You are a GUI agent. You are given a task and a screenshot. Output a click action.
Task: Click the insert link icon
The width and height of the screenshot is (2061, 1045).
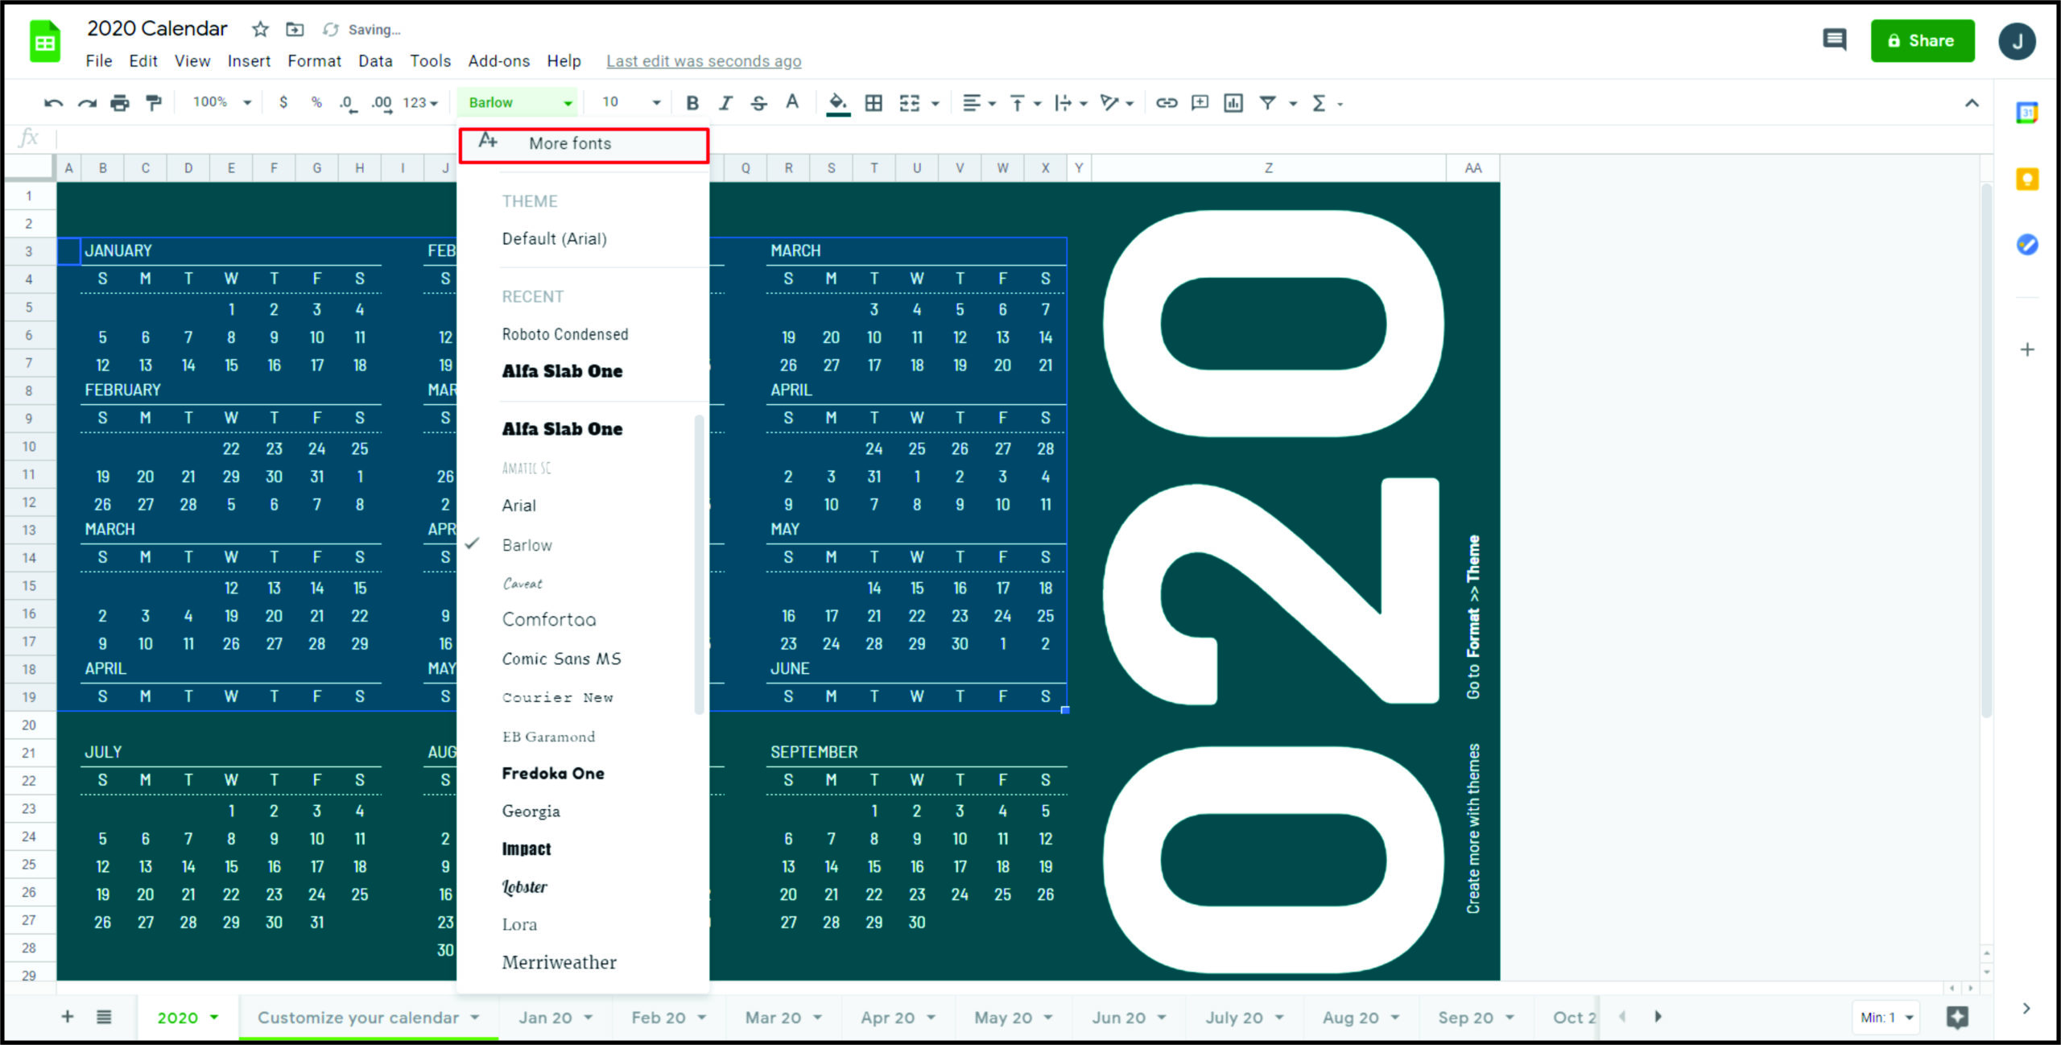coord(1166,102)
